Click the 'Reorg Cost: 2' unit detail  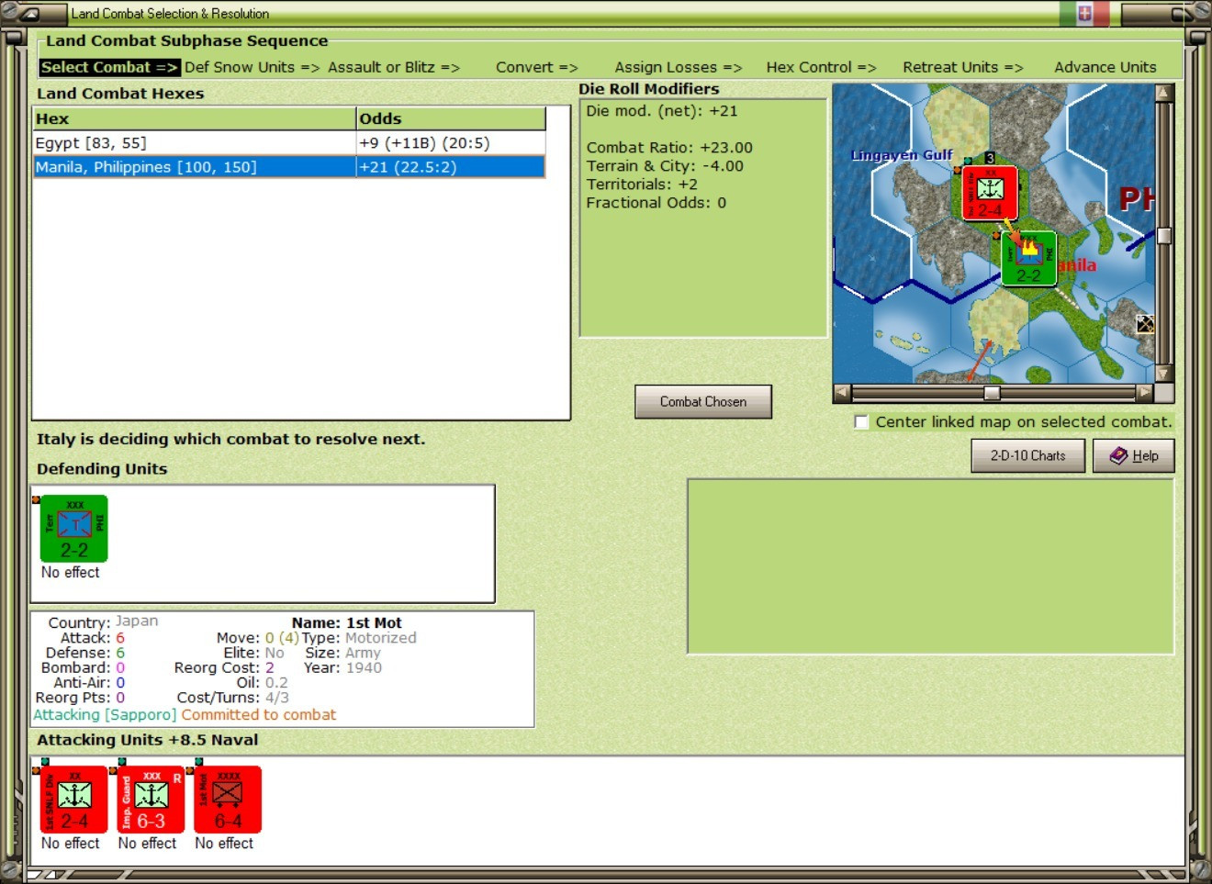pos(224,668)
